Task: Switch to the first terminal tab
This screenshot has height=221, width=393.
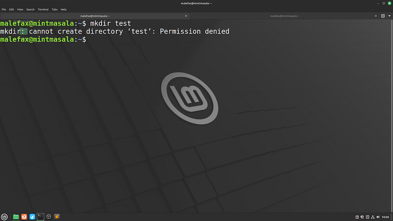Action: click(95, 16)
